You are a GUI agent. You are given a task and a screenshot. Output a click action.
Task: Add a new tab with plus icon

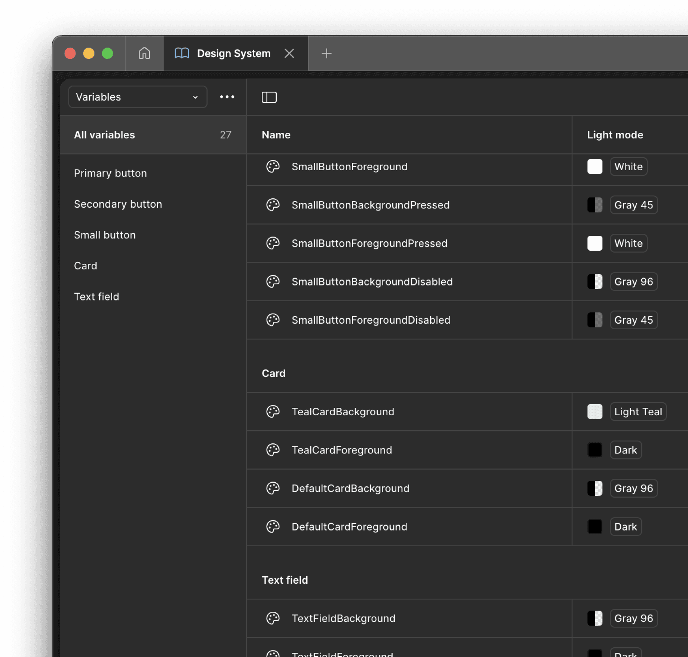(x=326, y=53)
